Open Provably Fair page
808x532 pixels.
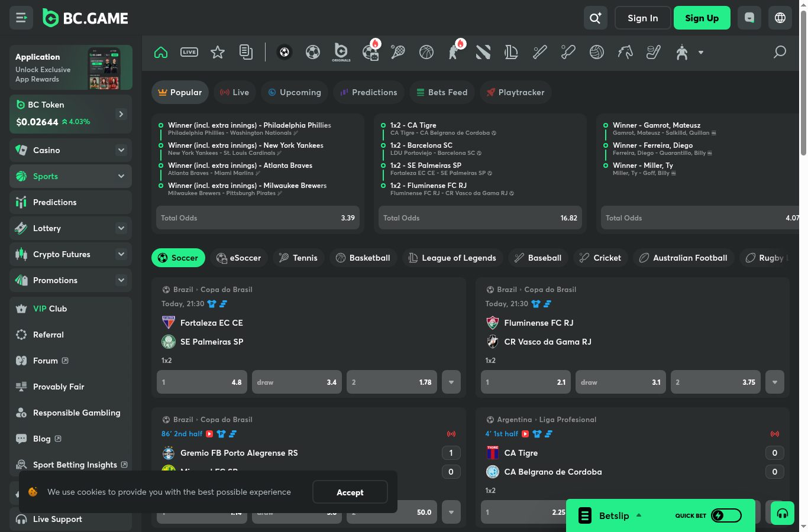pos(70,387)
